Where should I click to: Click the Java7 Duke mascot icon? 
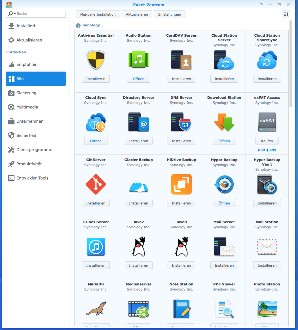[139, 247]
